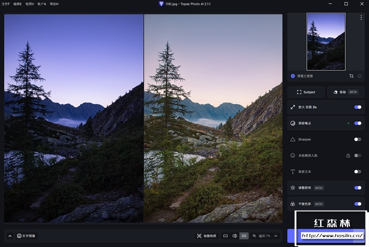
Task: Switch to split slider view icon
Action: [x=235, y=236]
